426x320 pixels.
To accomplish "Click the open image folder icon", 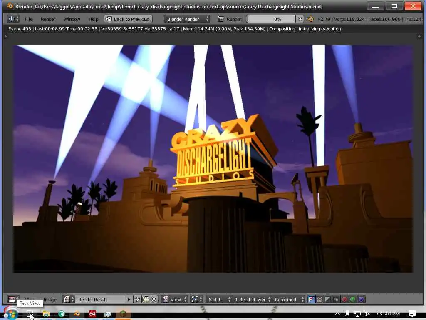I will 146,299.
